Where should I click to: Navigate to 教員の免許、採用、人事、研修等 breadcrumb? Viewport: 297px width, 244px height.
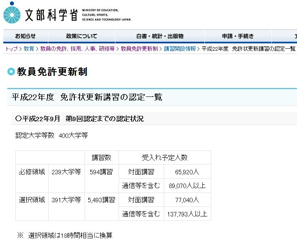pyautogui.click(x=77, y=49)
